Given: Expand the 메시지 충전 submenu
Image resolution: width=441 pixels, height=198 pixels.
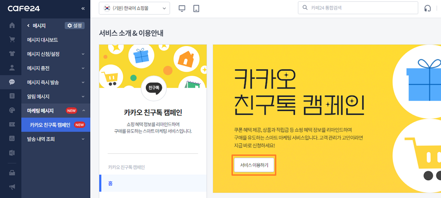Looking at the screenshot, I should coord(55,68).
